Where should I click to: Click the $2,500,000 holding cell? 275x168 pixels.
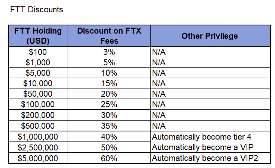(38, 147)
